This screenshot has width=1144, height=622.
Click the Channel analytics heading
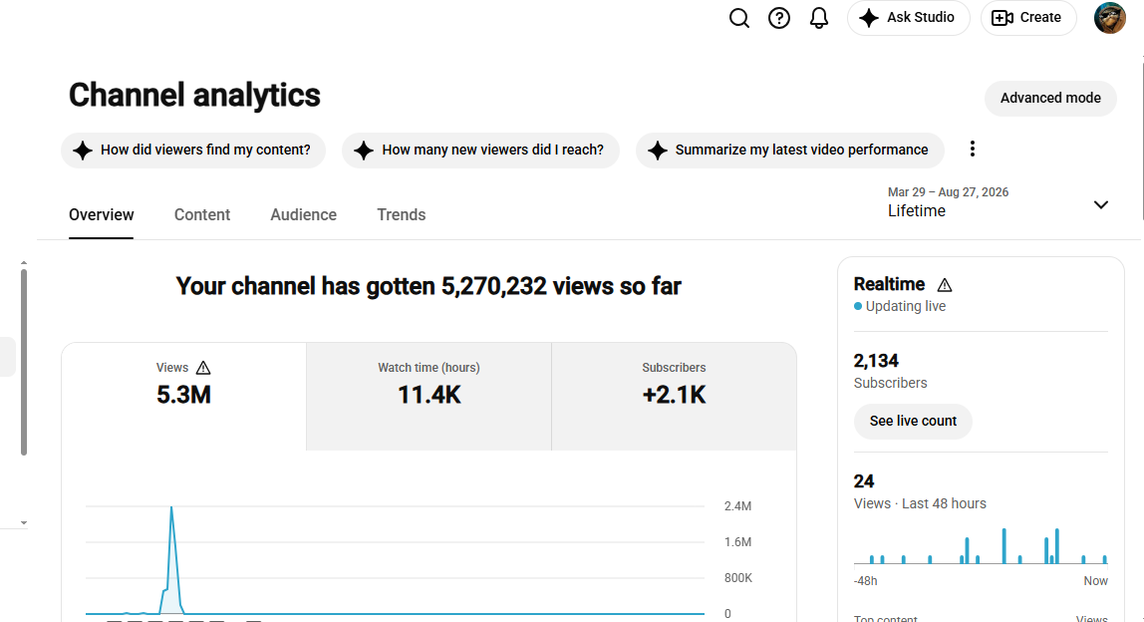coord(194,95)
